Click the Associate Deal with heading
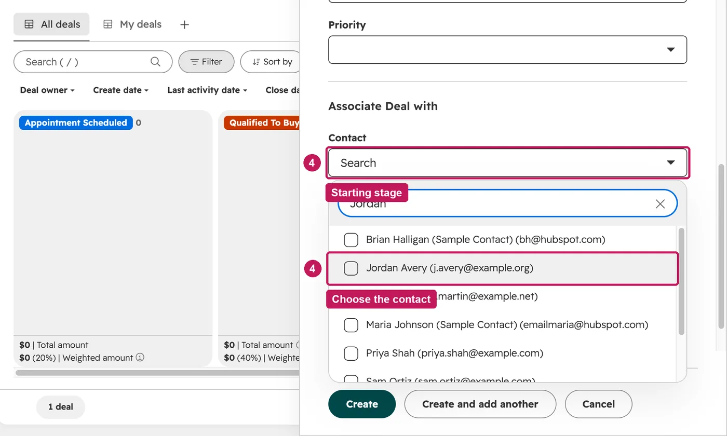 [383, 106]
